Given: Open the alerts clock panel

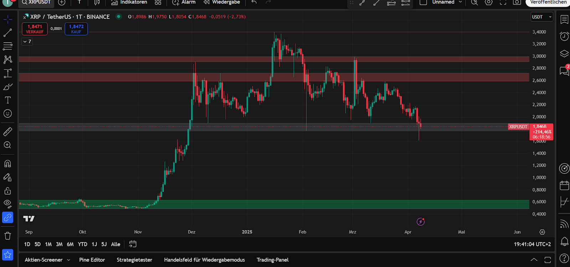Looking at the screenshot, I should (564, 36).
